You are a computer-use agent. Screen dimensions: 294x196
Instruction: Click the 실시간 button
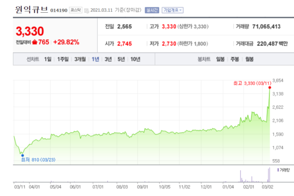(x=152, y=10)
